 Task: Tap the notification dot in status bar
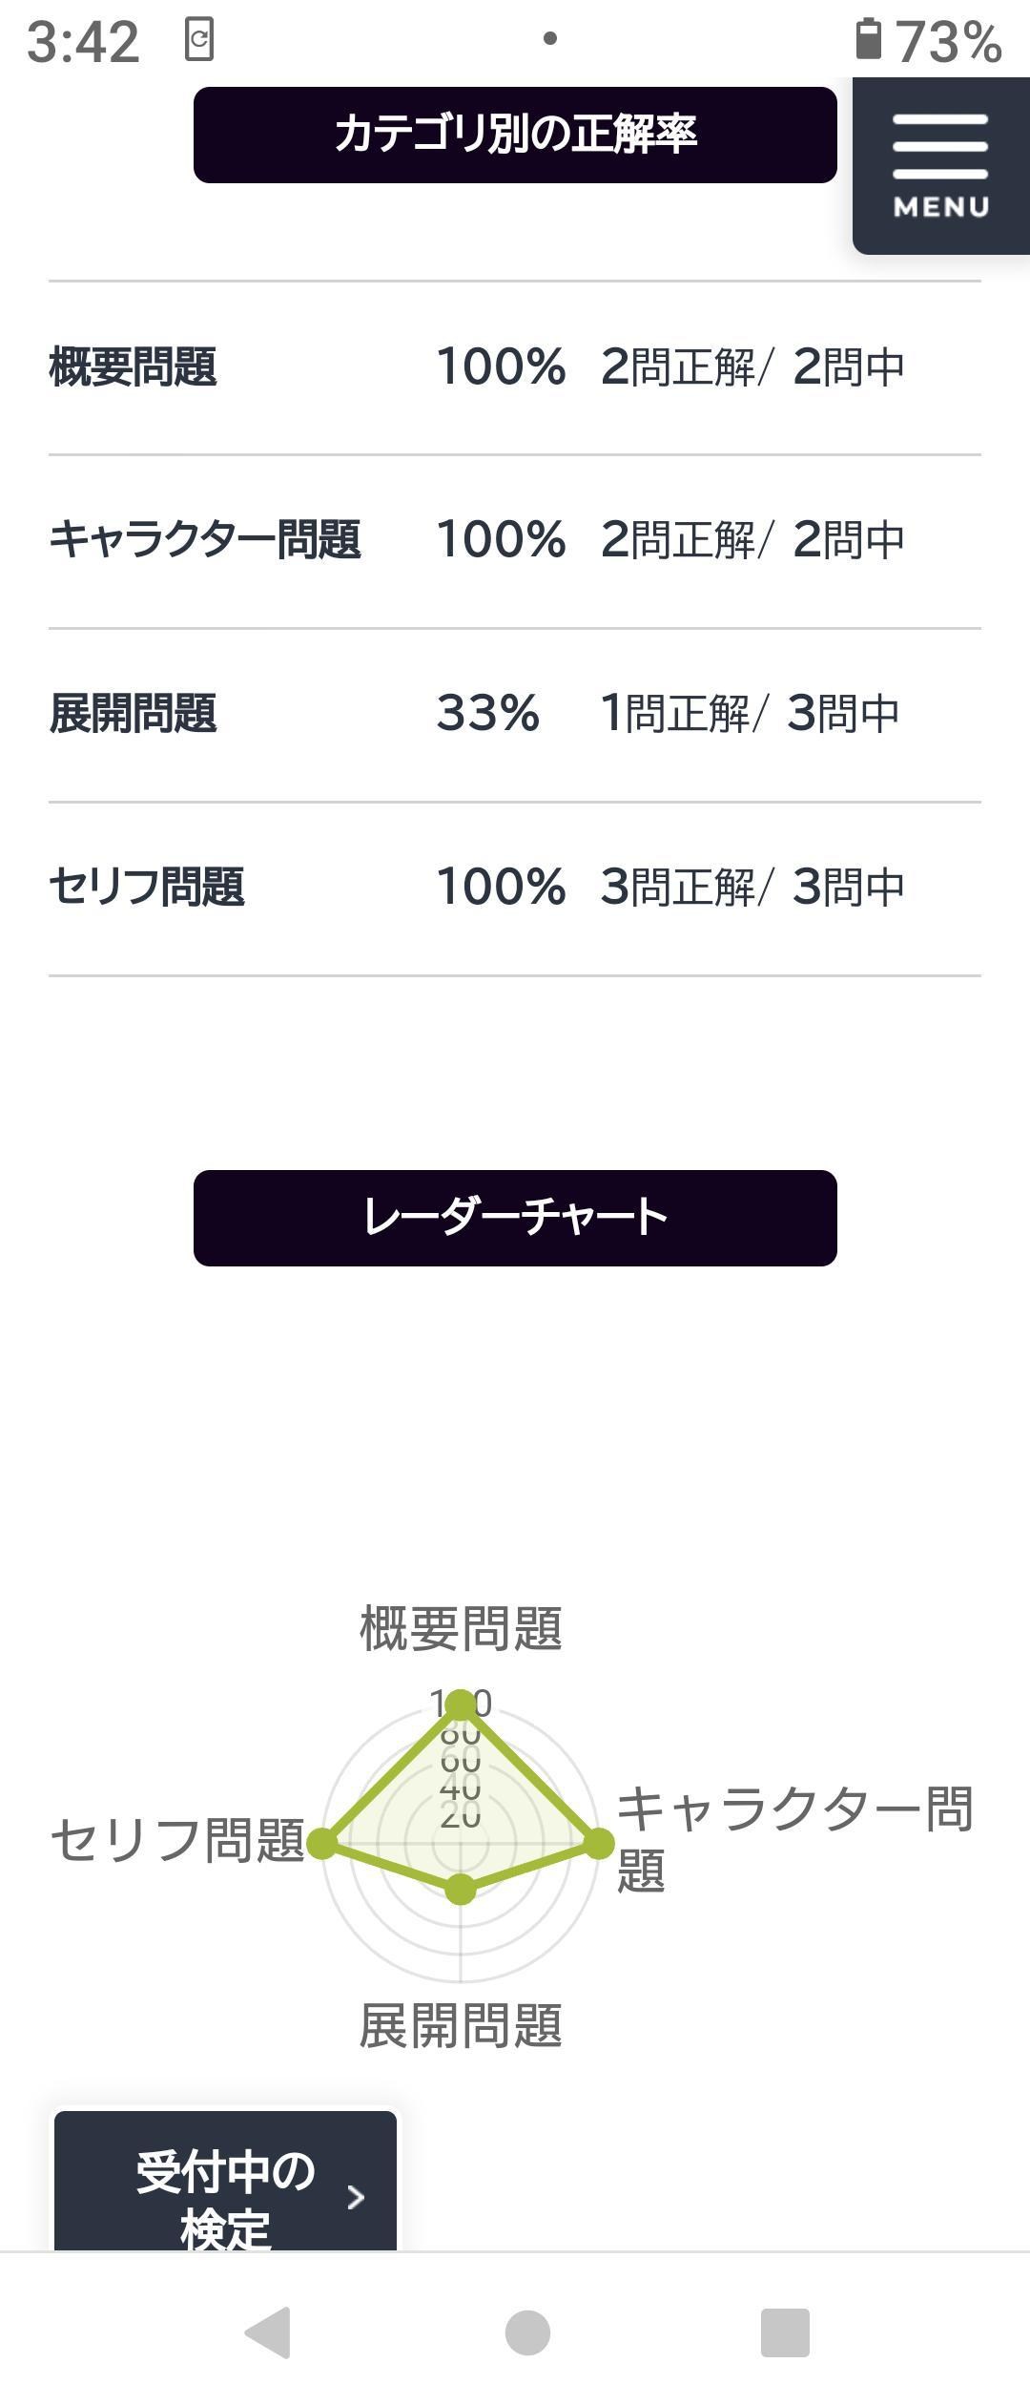pyautogui.click(x=549, y=38)
